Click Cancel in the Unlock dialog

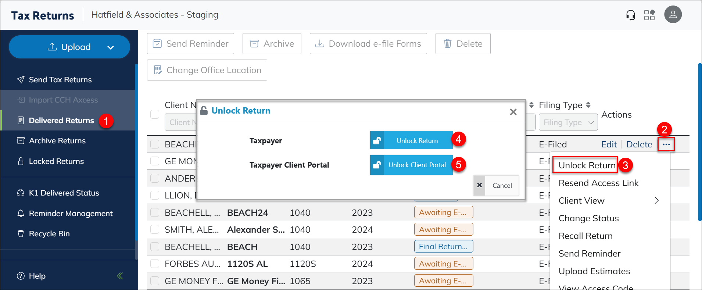497,186
